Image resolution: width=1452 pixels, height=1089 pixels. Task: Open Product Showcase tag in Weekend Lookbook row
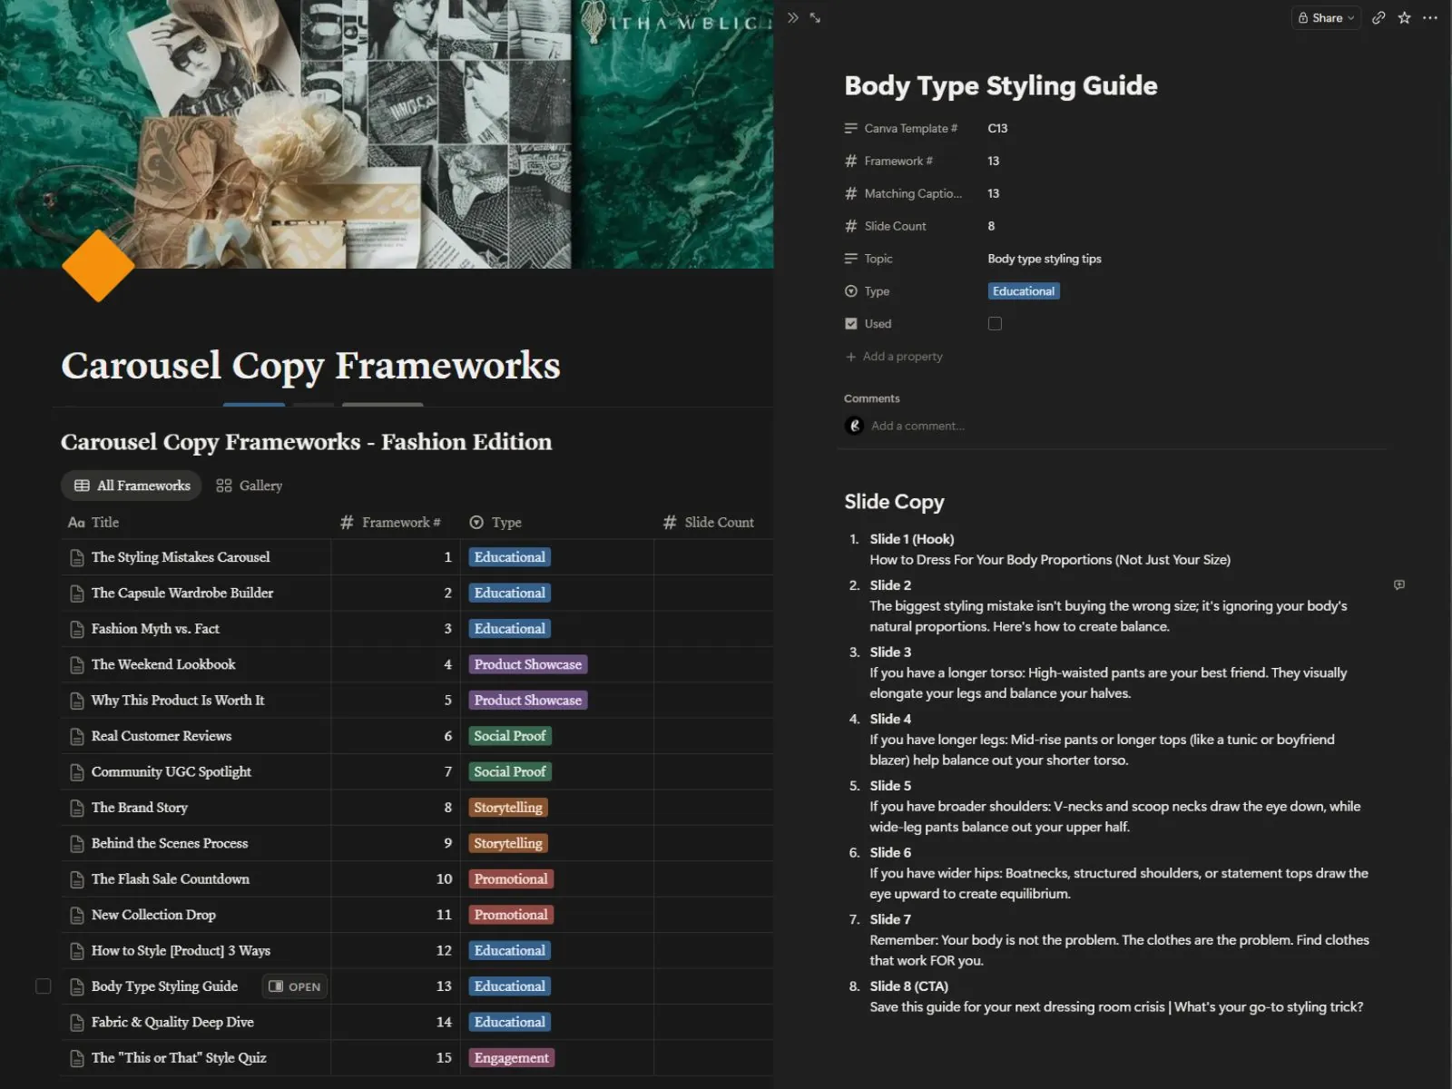[528, 665]
